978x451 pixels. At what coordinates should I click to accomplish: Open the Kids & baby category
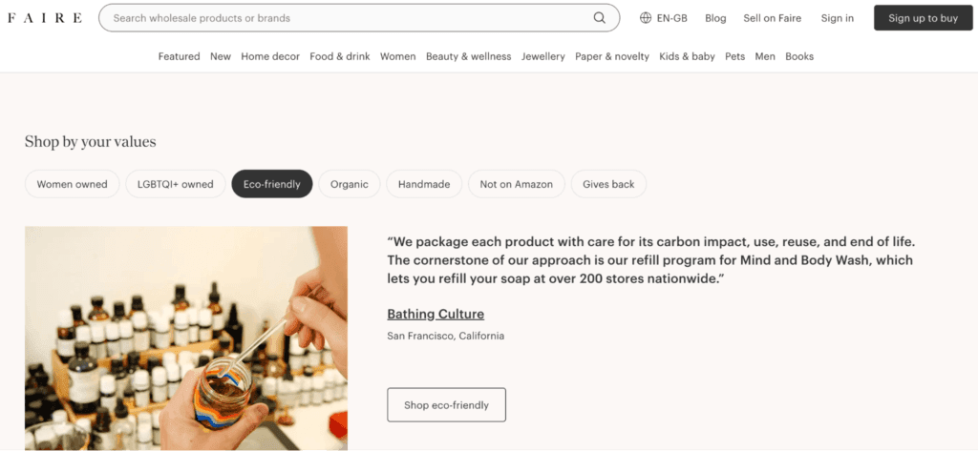click(x=687, y=56)
